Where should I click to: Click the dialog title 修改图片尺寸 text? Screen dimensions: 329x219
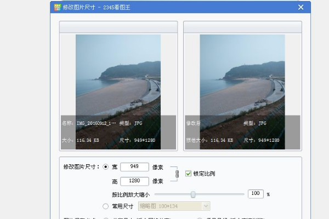click(x=79, y=7)
